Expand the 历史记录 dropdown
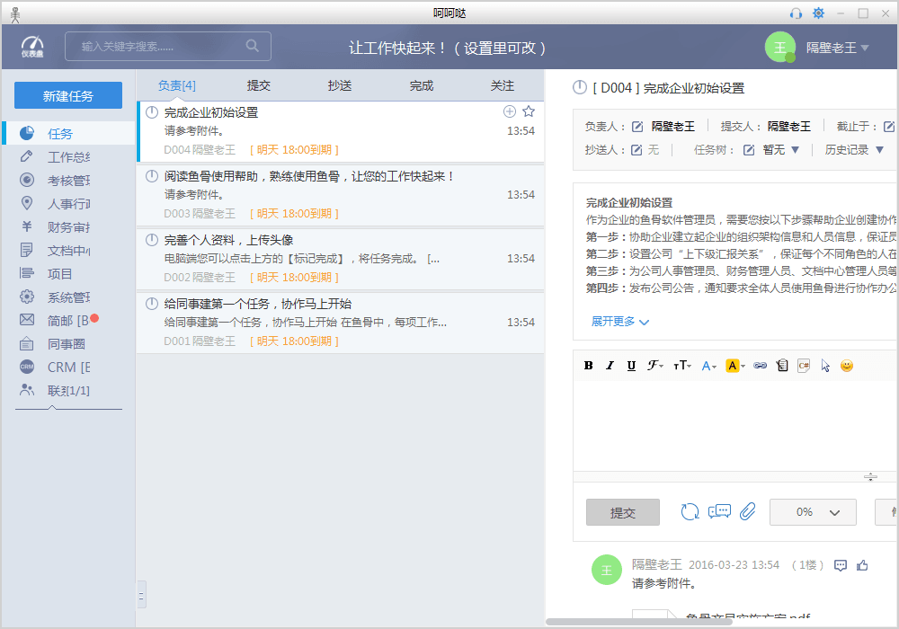The width and height of the screenshot is (899, 629). [854, 150]
